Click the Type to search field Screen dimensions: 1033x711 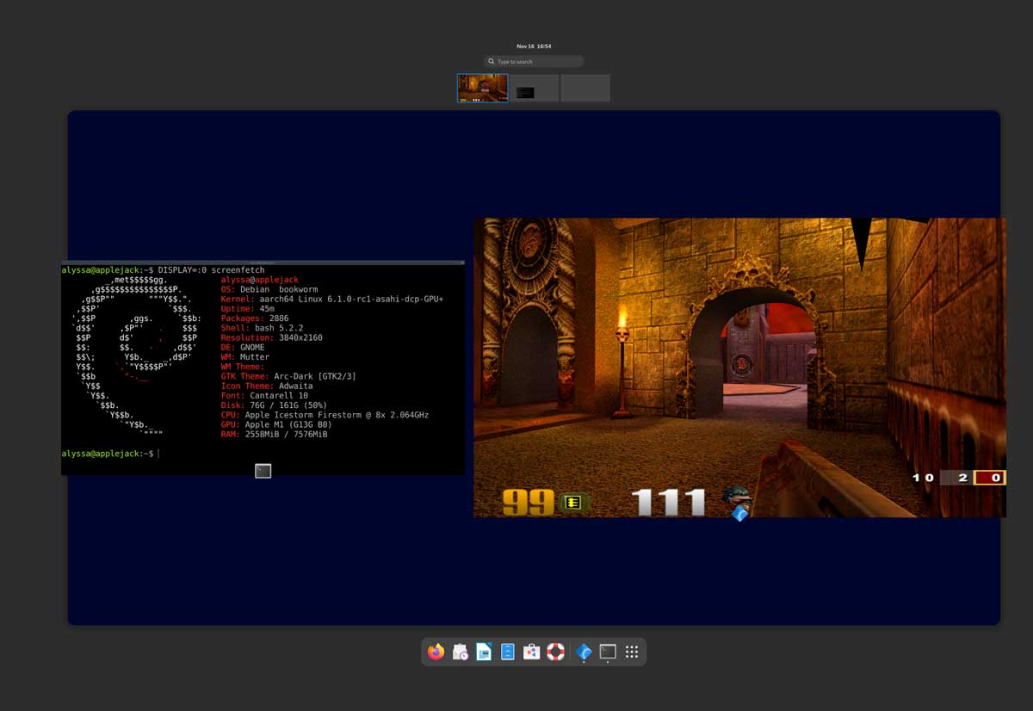click(x=534, y=62)
